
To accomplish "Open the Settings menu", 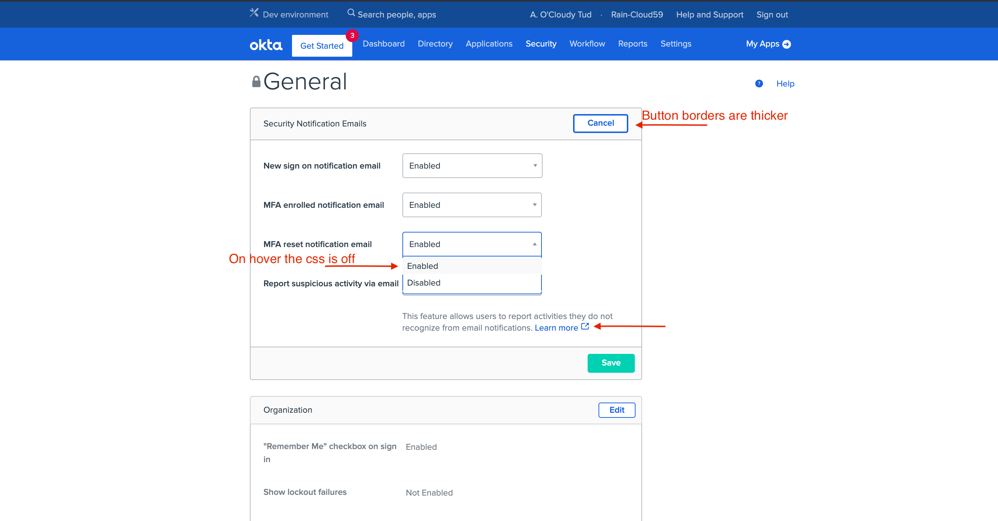I will point(676,44).
